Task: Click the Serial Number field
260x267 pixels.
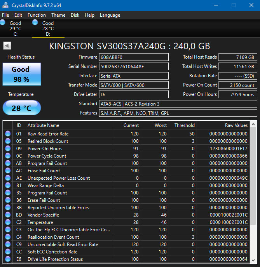Action: coord(133,66)
